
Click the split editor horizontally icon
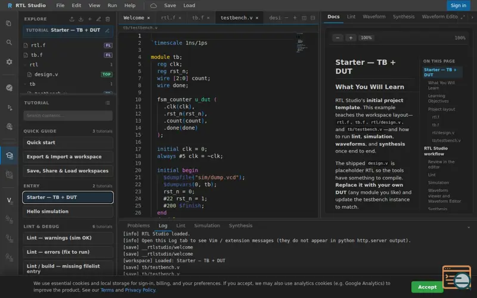(x=312, y=18)
